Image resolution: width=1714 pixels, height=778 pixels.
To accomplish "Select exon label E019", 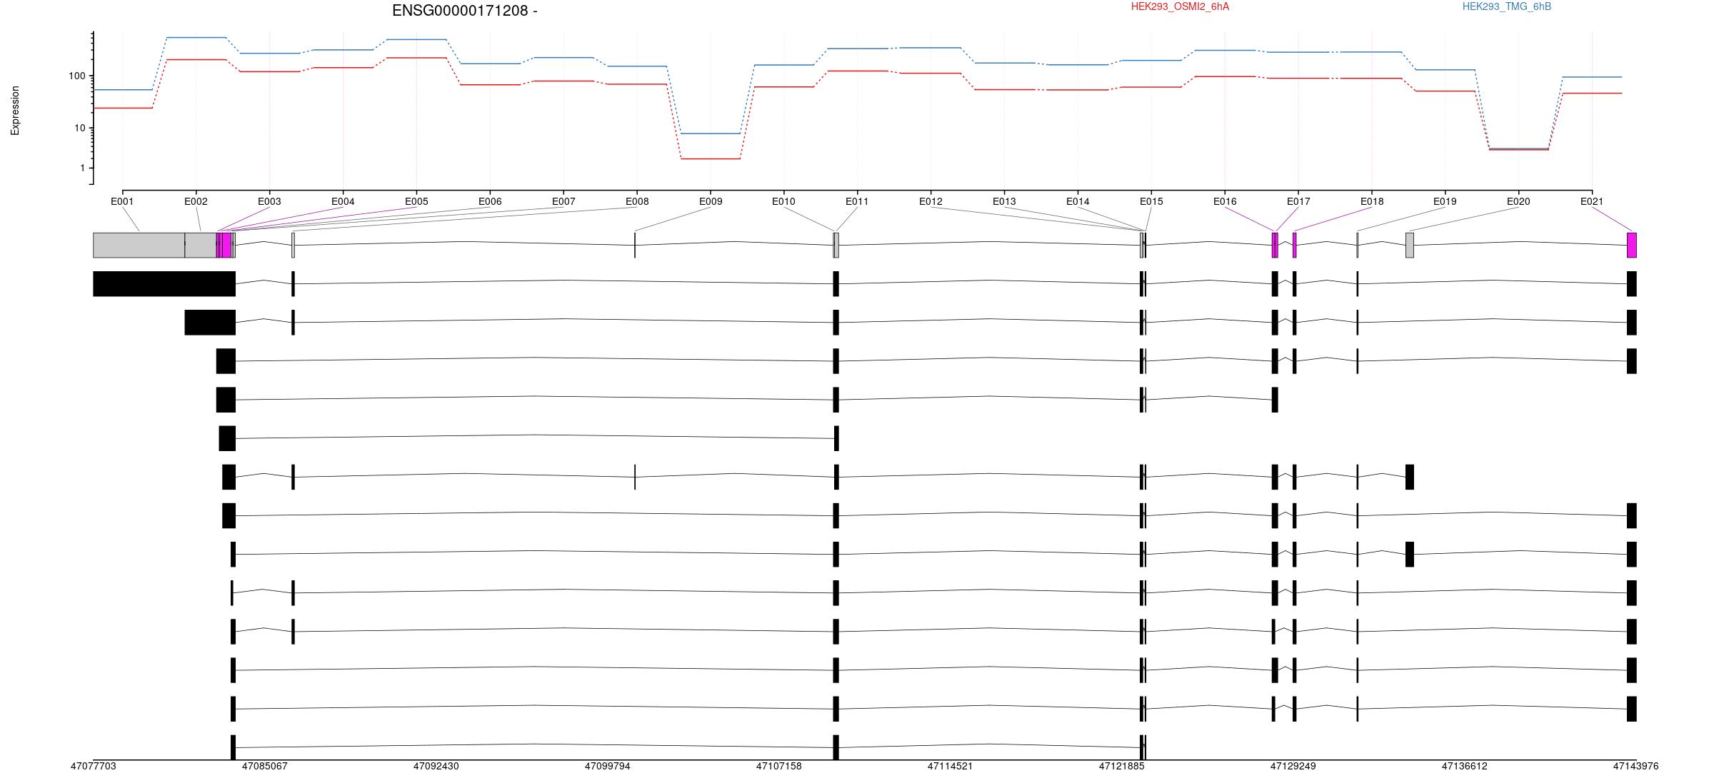I will 1445,201.
